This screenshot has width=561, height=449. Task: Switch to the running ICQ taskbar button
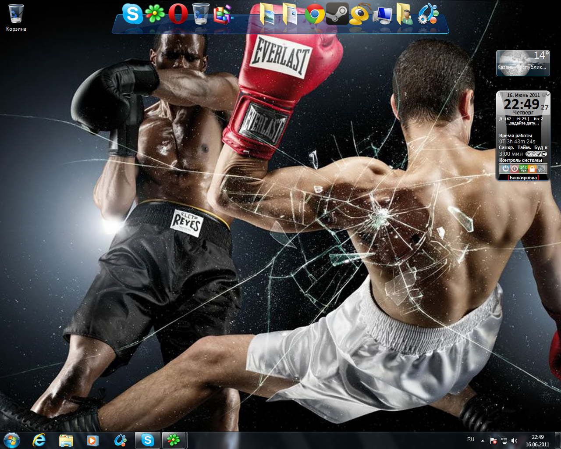point(174,440)
